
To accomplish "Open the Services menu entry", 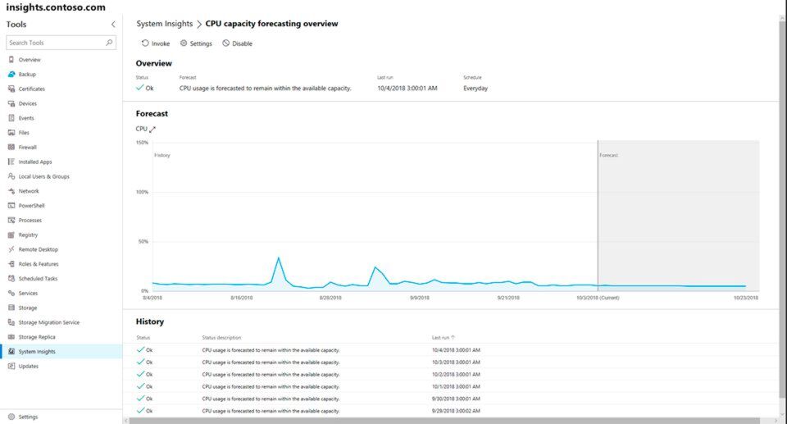I will click(x=28, y=293).
